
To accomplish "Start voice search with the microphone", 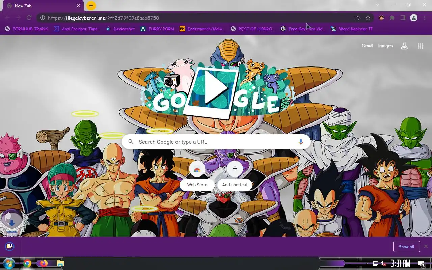I will 301,142.
